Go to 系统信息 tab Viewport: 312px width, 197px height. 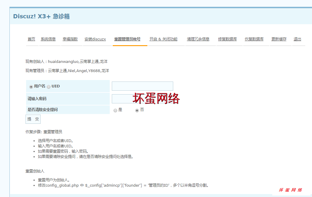pyautogui.click(x=48, y=39)
